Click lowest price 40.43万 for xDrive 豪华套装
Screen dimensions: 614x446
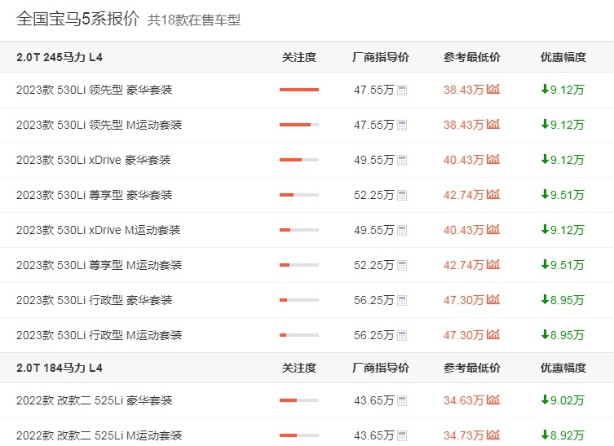coord(464,160)
